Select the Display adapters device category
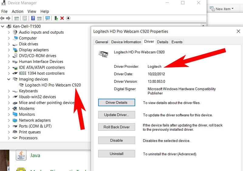The width and height of the screenshot is (243, 171). 34,50
